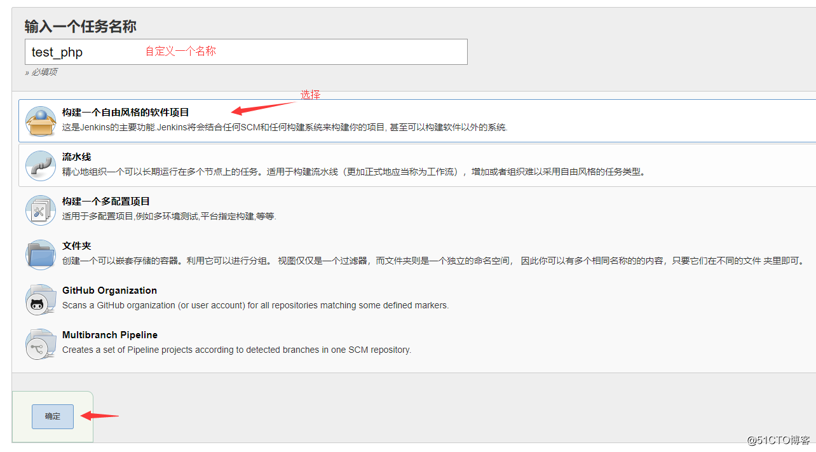Select the Freestyle project box icon
The width and height of the screenshot is (816, 452).
[x=41, y=121]
